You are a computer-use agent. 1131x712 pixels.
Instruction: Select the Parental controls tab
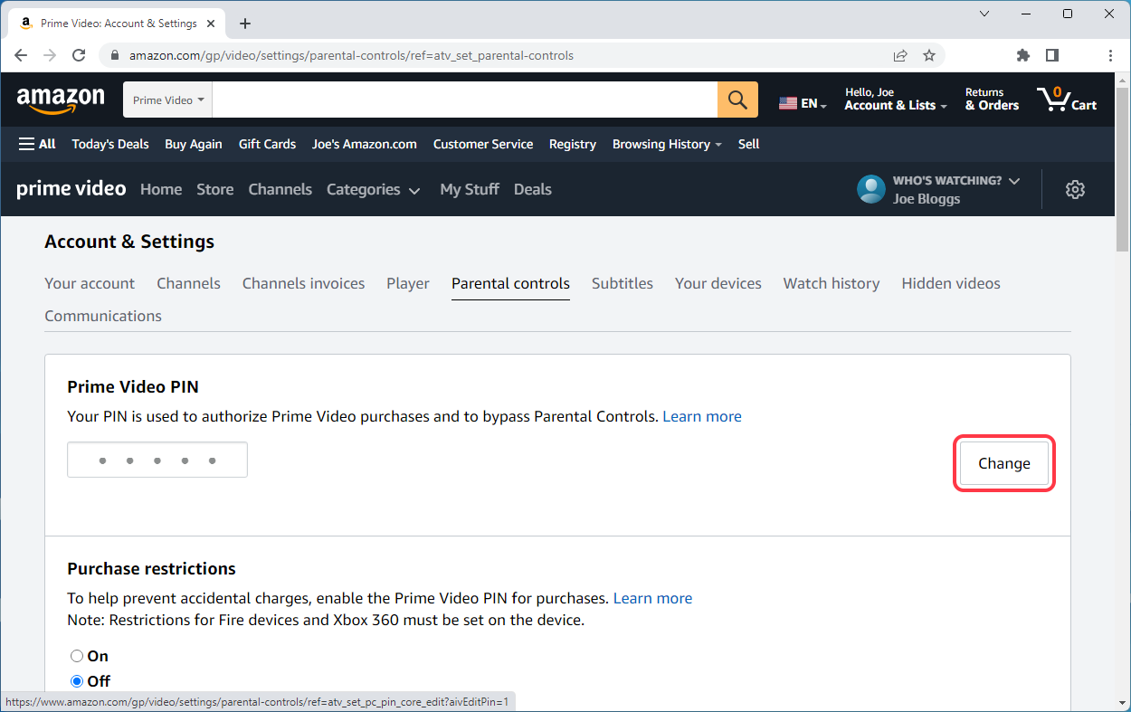(510, 283)
